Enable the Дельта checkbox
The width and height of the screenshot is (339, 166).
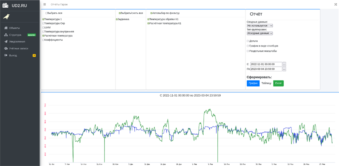[248, 41]
